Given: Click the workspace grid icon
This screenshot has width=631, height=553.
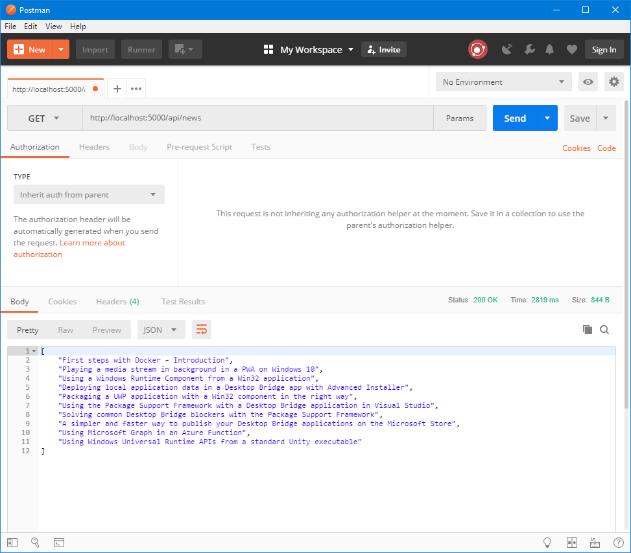Looking at the screenshot, I should point(268,49).
